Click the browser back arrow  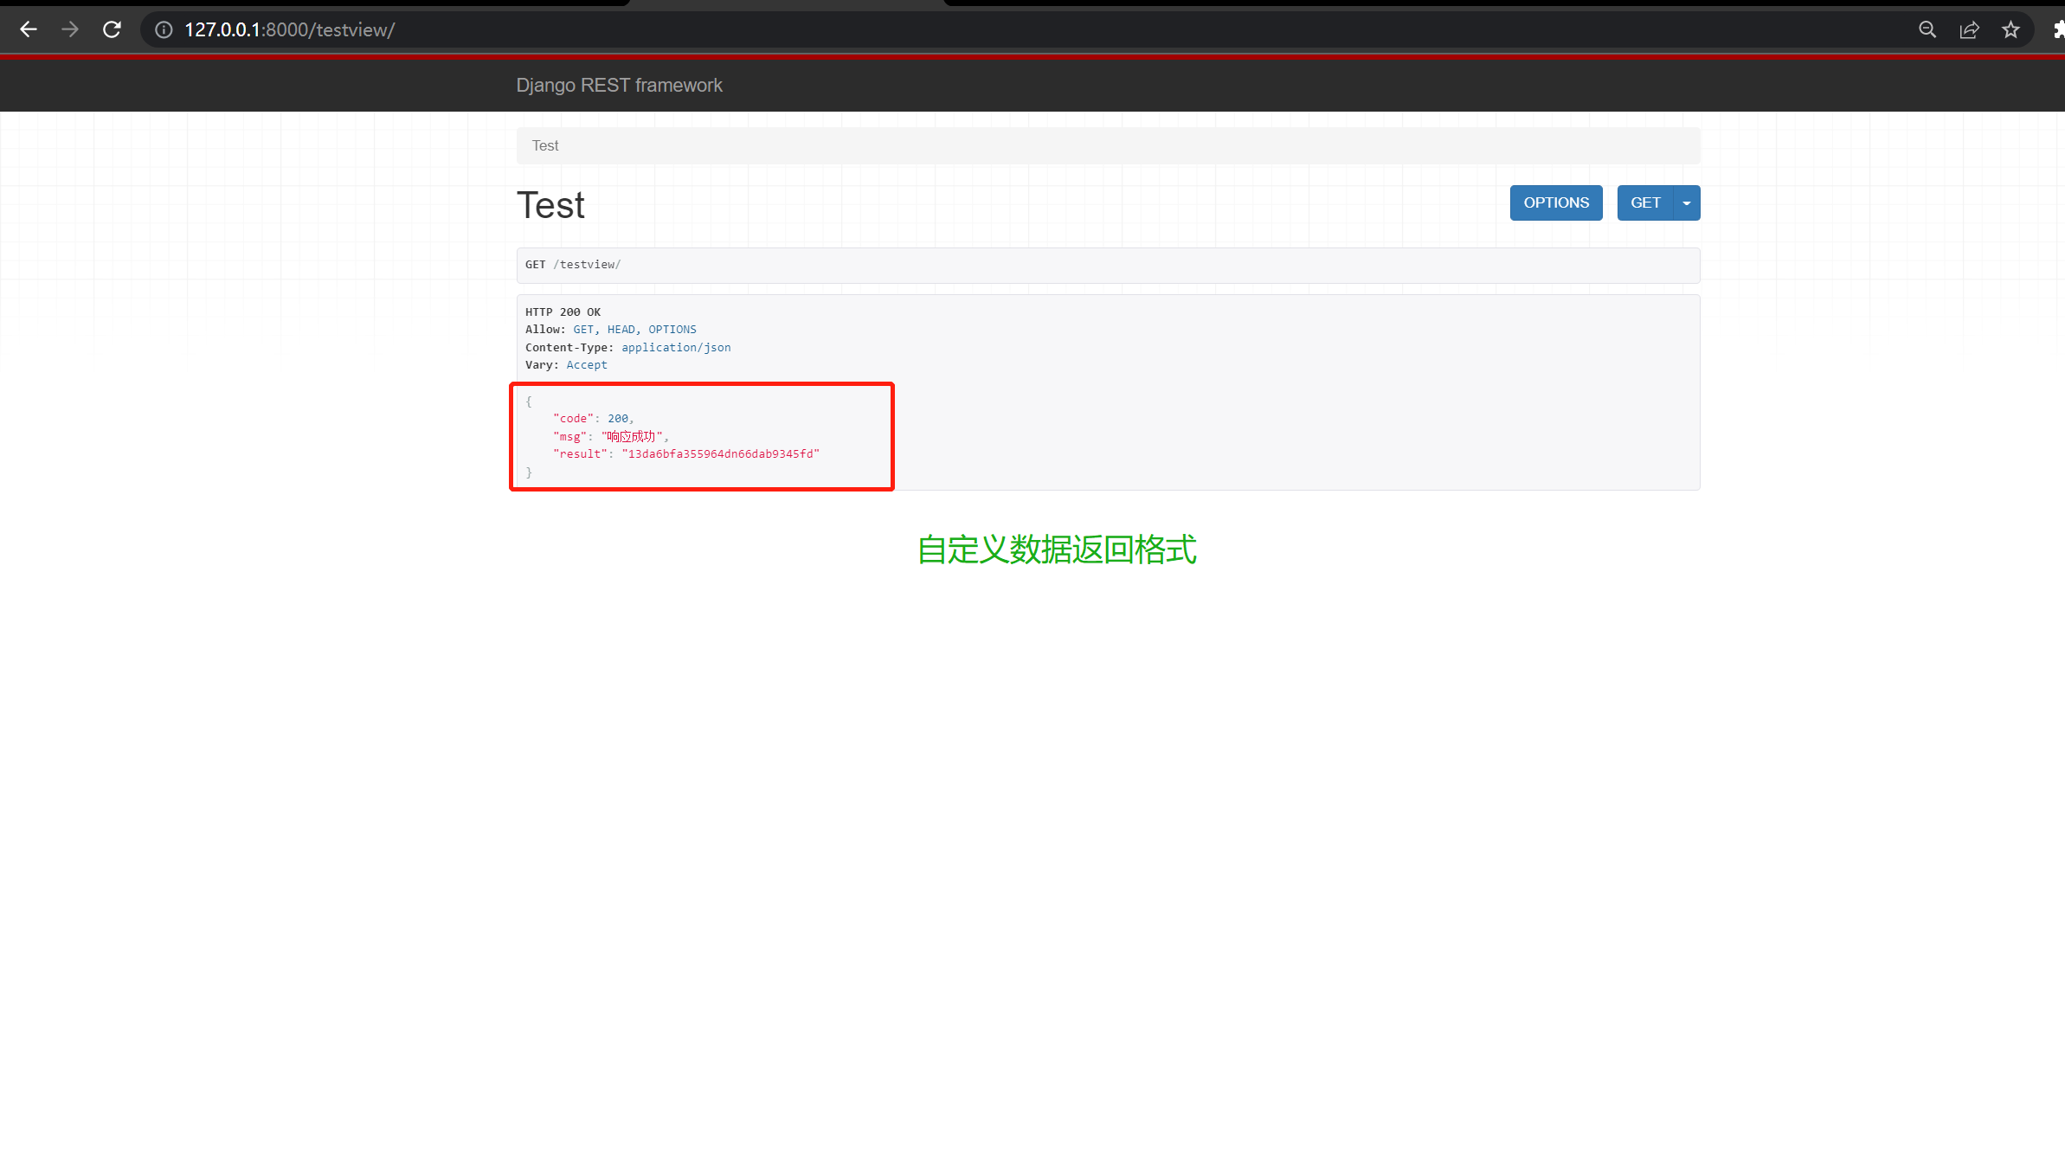tap(29, 29)
